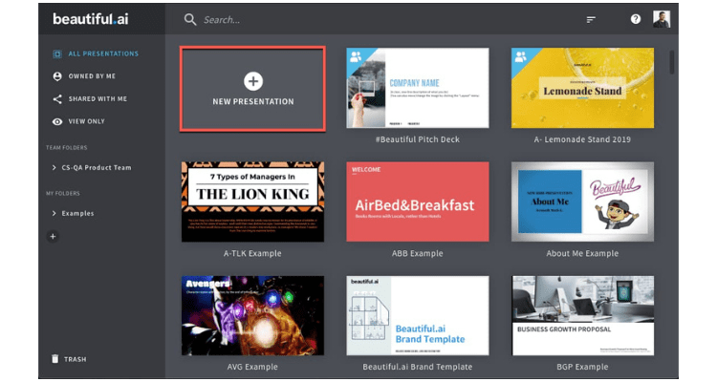The height and width of the screenshot is (382, 717).
Task: Open the help question mark icon
Action: (635, 19)
